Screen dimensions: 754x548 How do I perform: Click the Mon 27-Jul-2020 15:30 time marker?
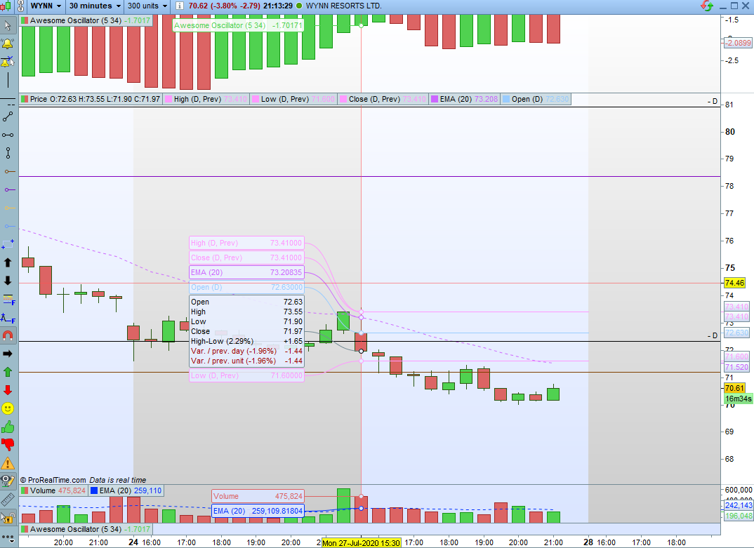click(x=361, y=542)
